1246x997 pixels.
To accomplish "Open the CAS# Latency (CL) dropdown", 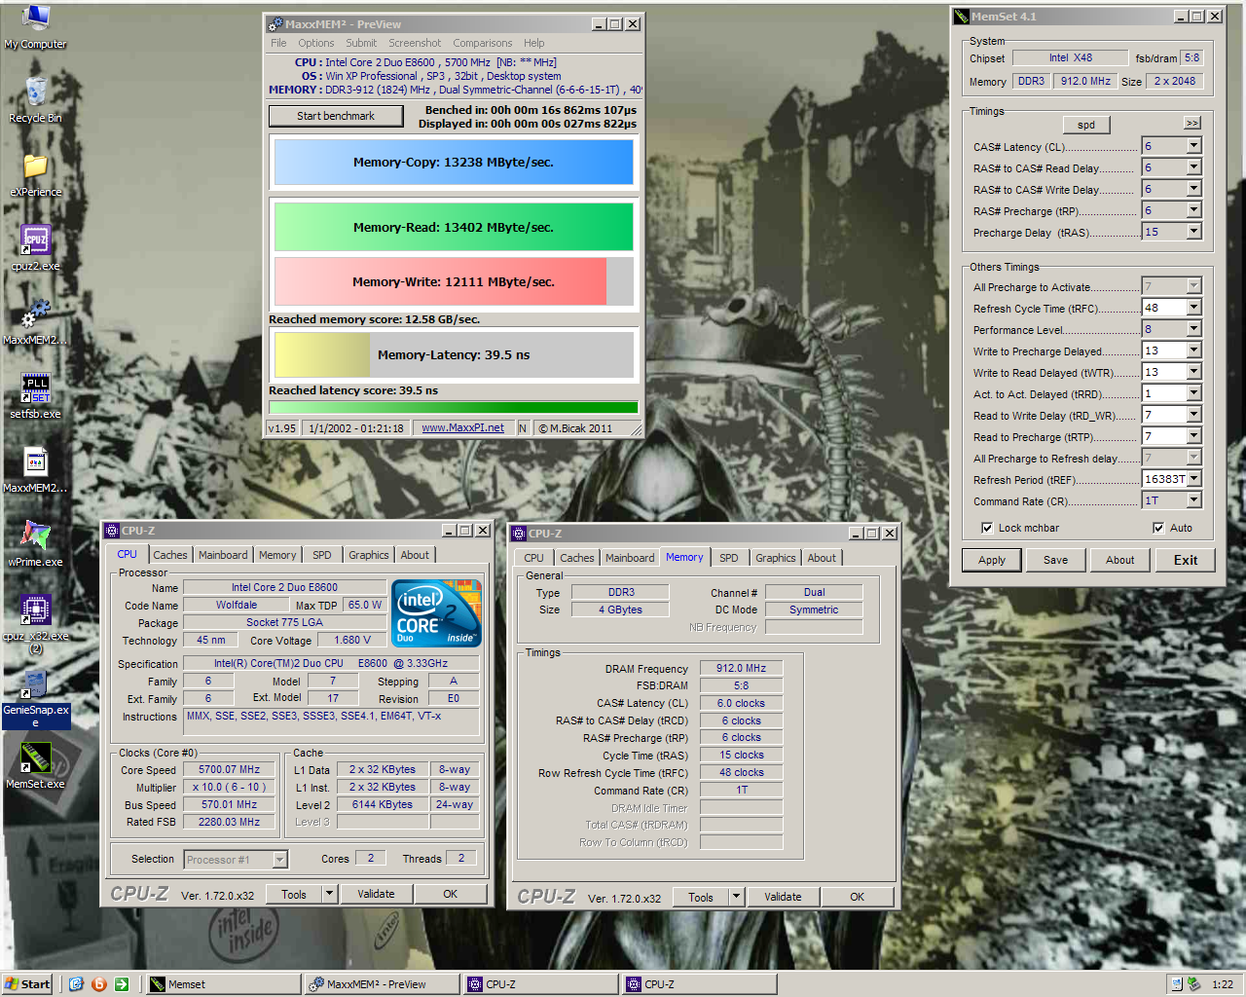I will (x=1193, y=146).
